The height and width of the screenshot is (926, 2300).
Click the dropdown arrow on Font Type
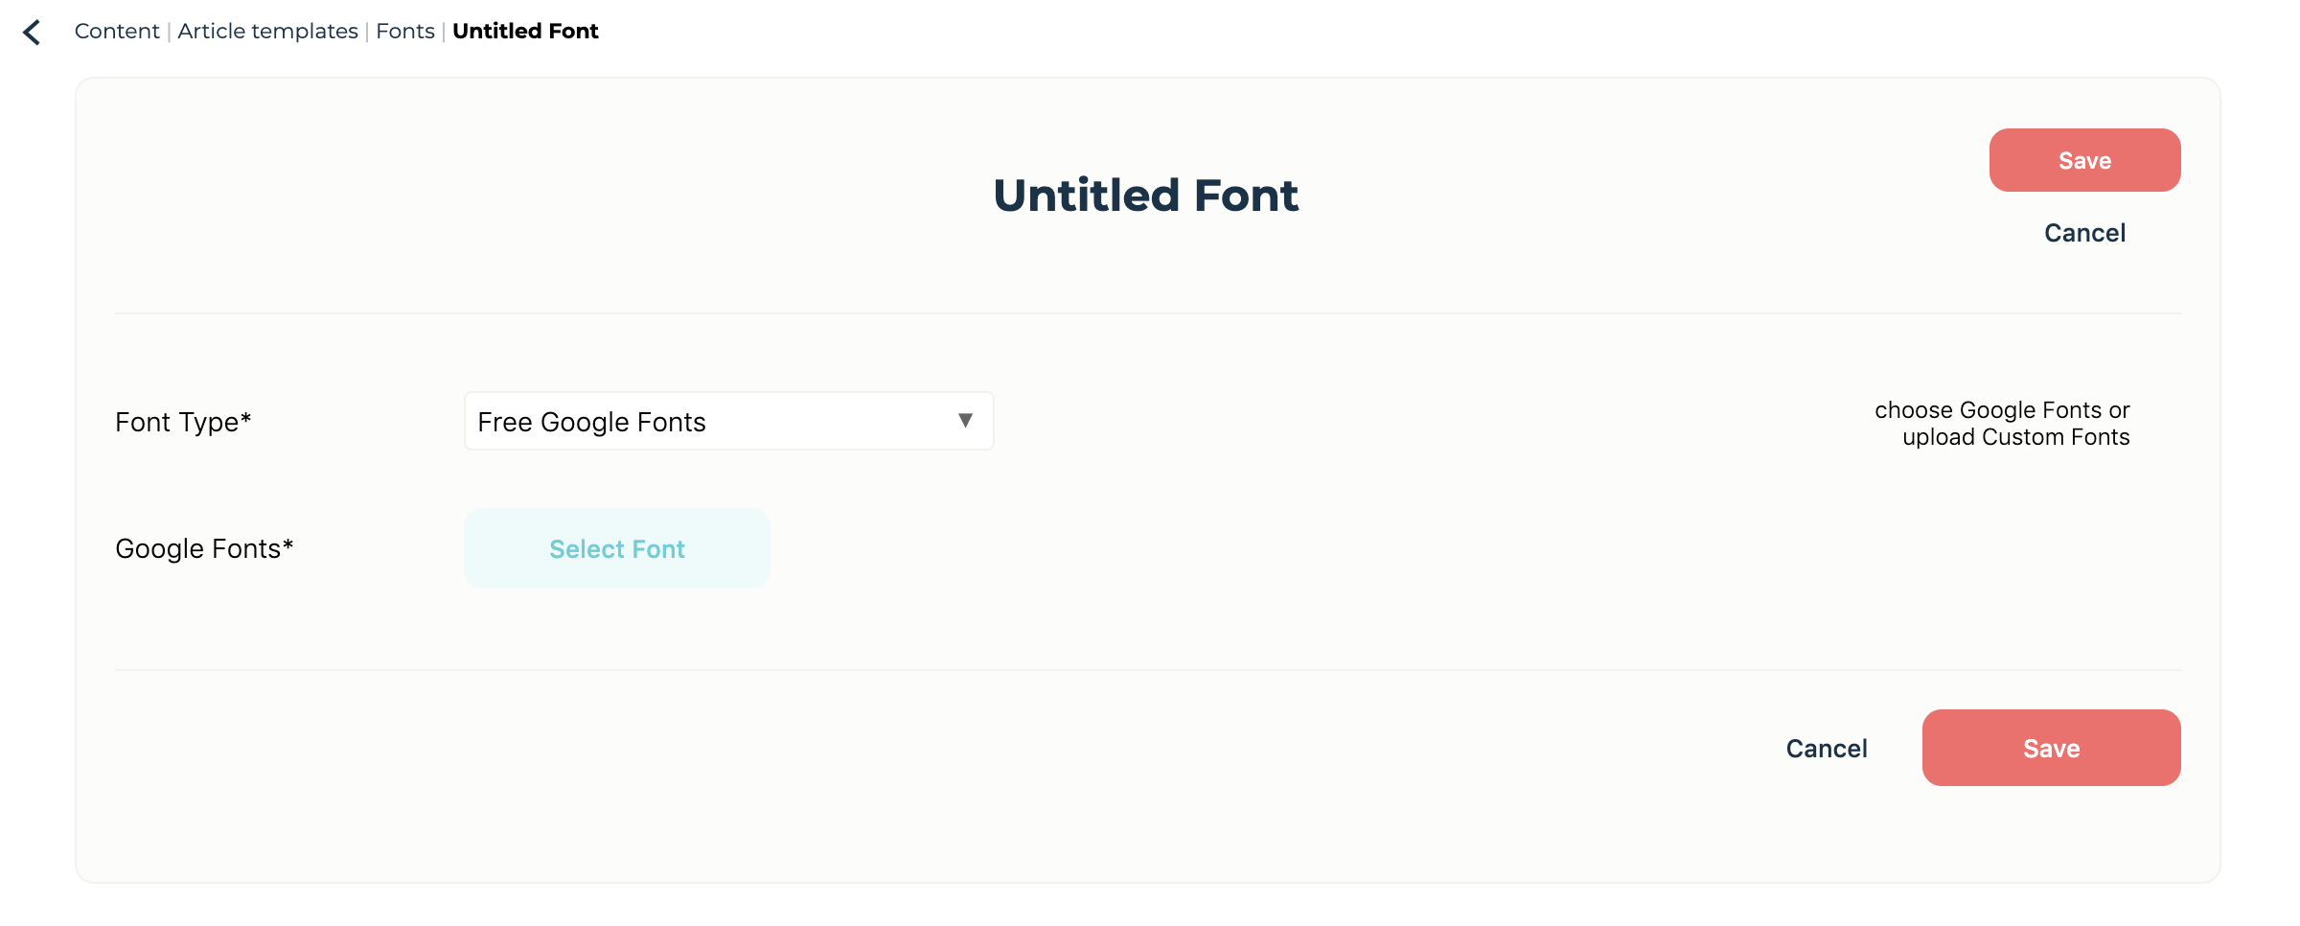point(966,421)
